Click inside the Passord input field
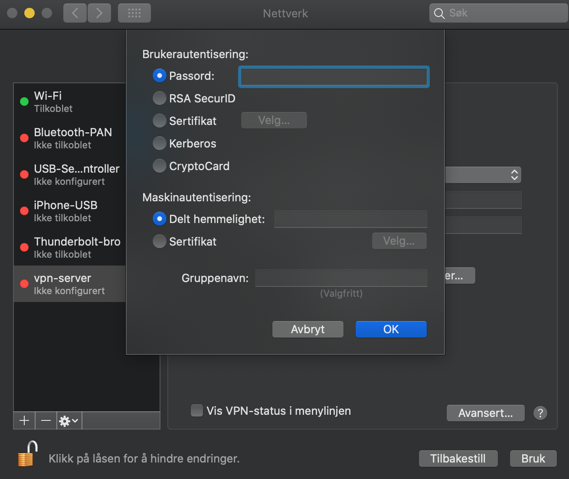This screenshot has width=569, height=479. [333, 76]
